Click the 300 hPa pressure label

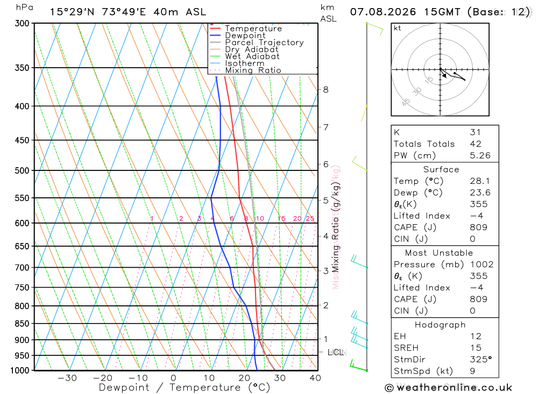coord(22,23)
